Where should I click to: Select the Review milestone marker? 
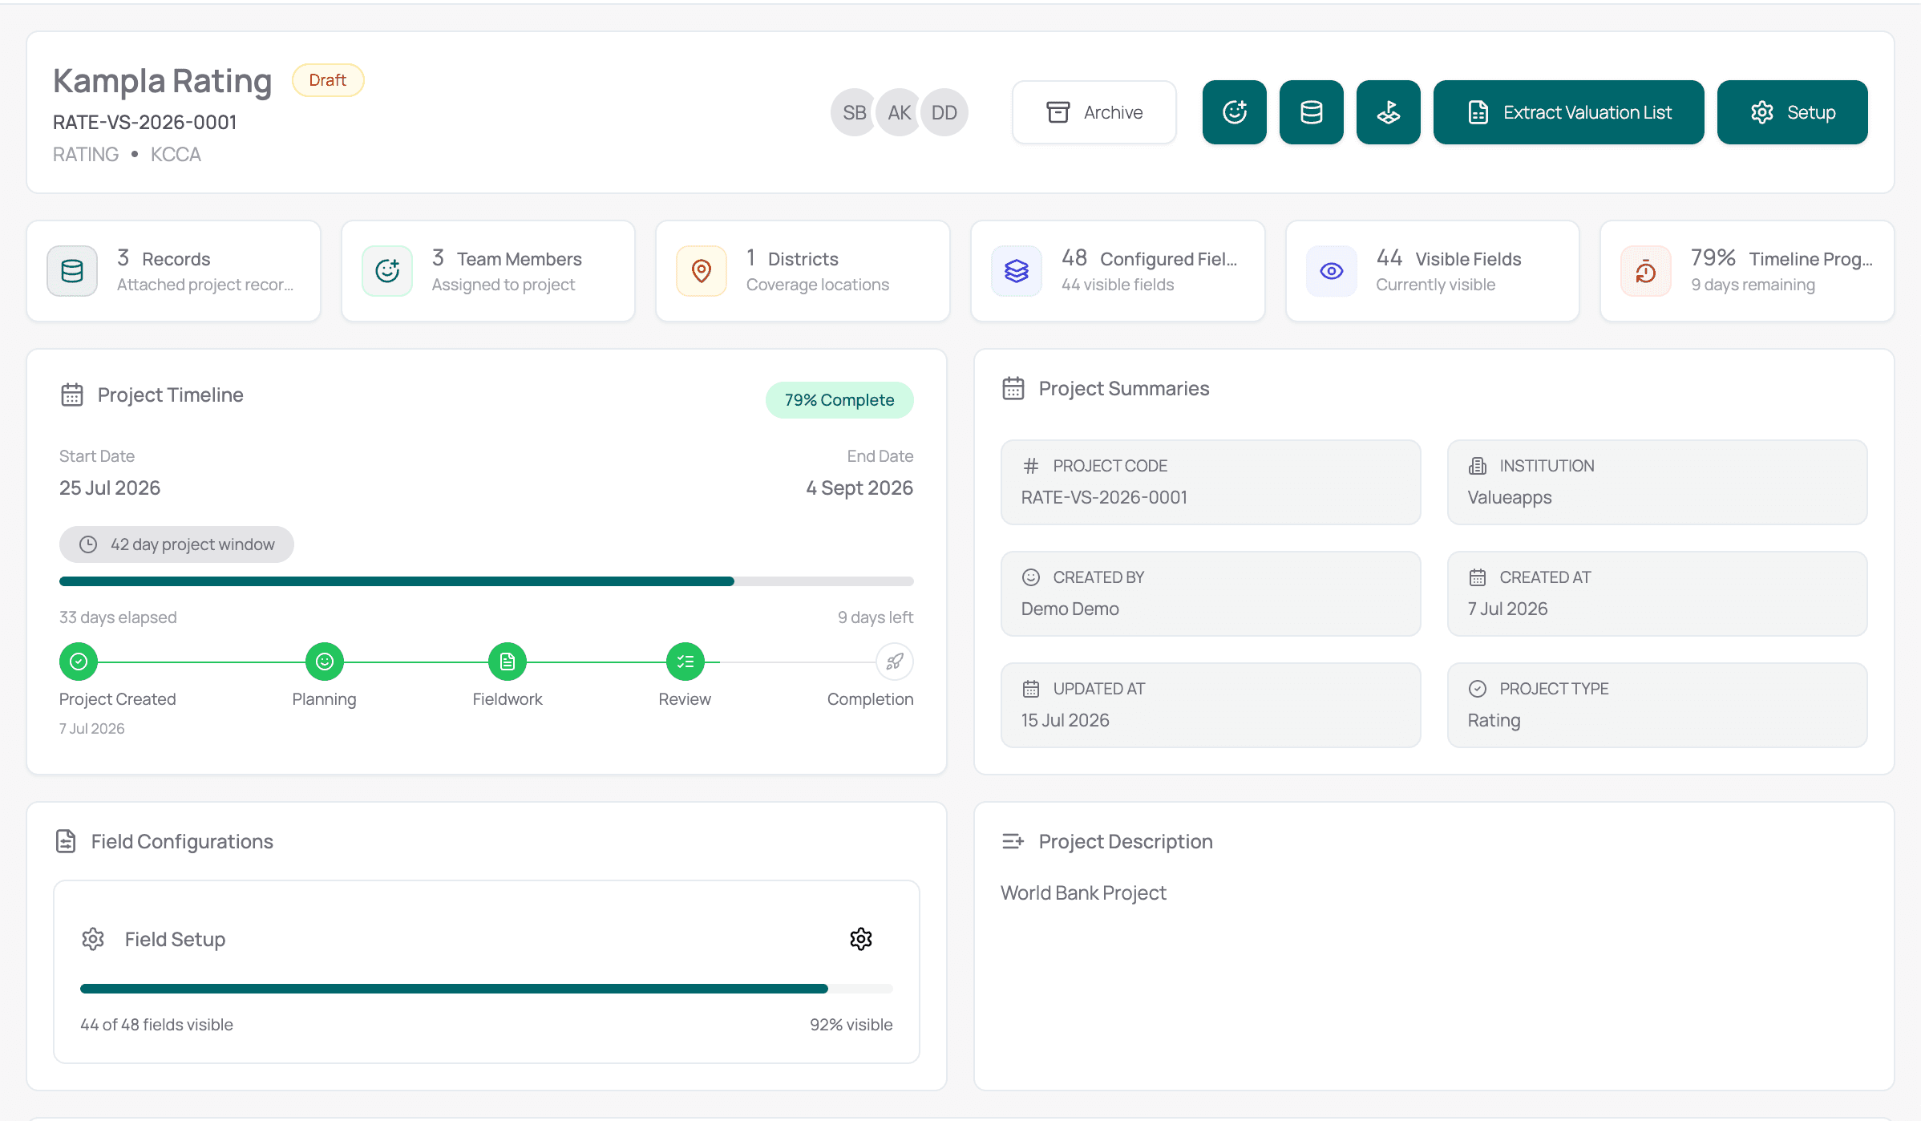pyautogui.click(x=685, y=662)
